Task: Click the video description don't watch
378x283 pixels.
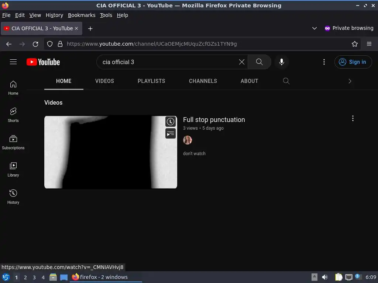Action: (194, 154)
